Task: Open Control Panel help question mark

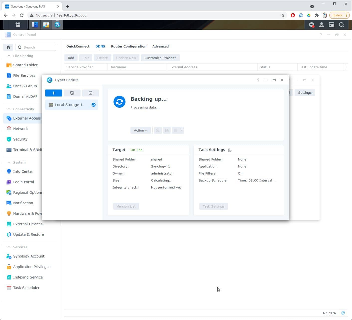Action: tap(321, 35)
